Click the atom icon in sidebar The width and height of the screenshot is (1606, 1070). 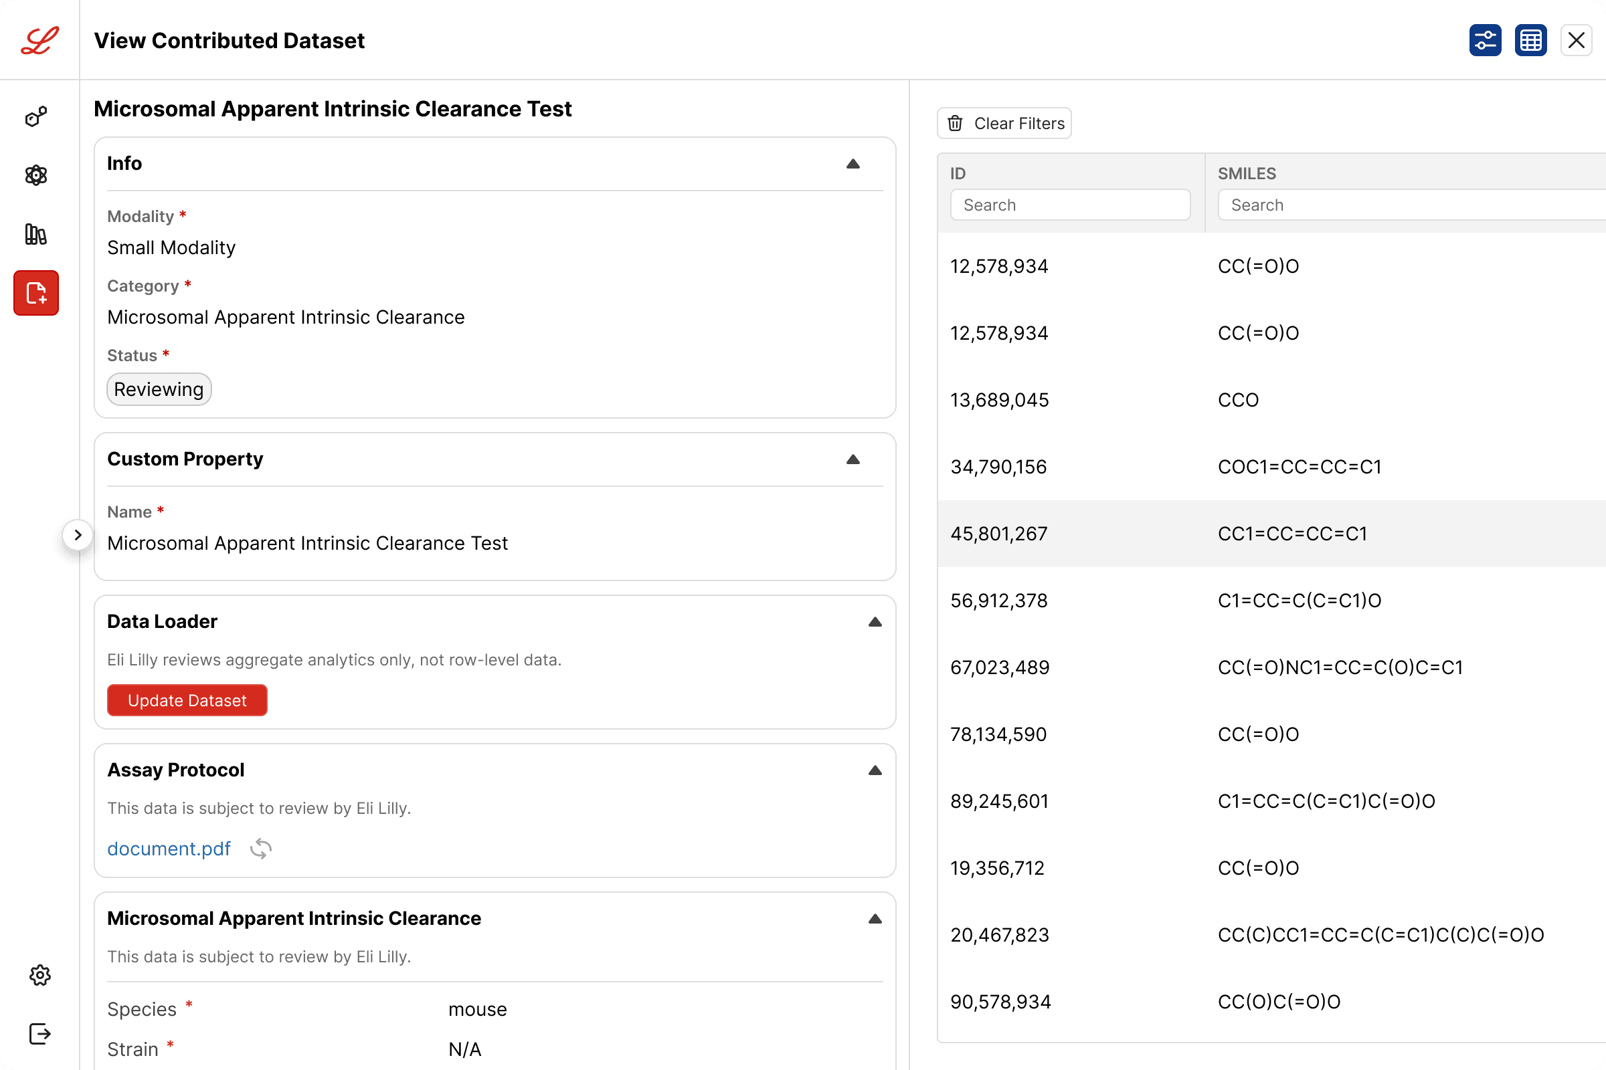click(x=36, y=175)
